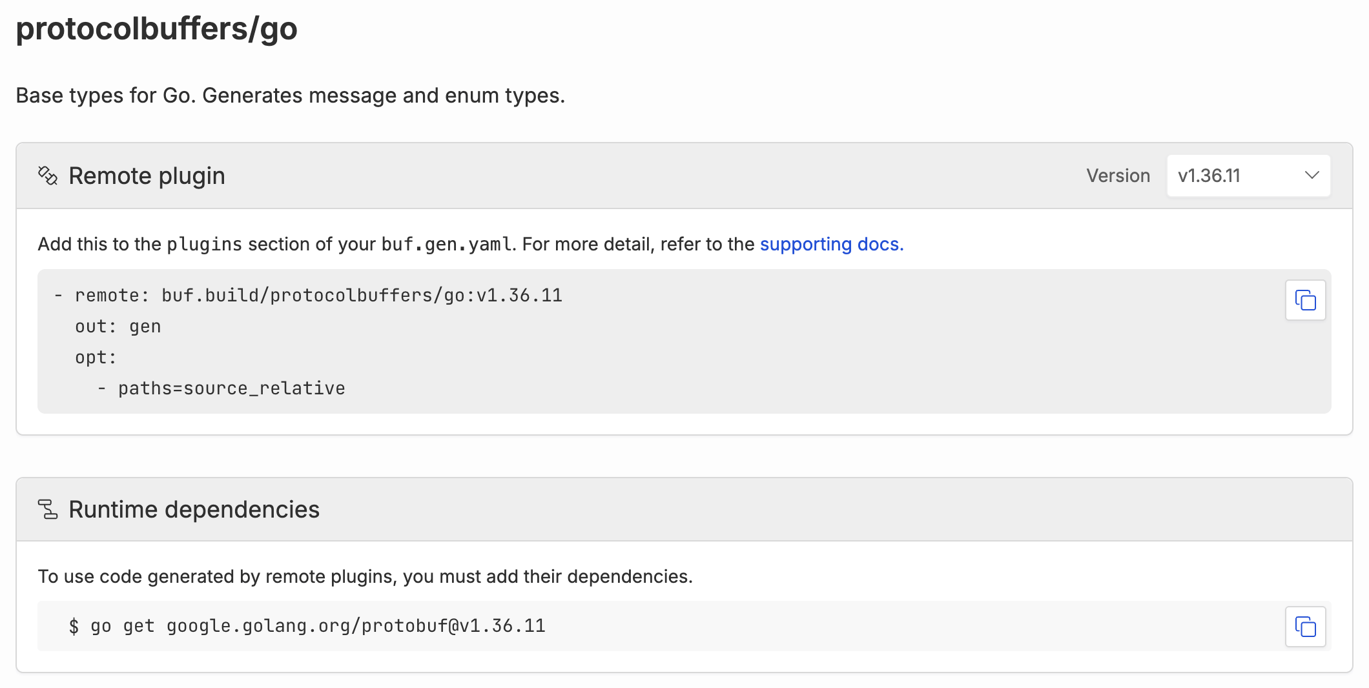Click the protocolbuffers/go page title
This screenshot has width=1369, height=688.
(x=157, y=28)
